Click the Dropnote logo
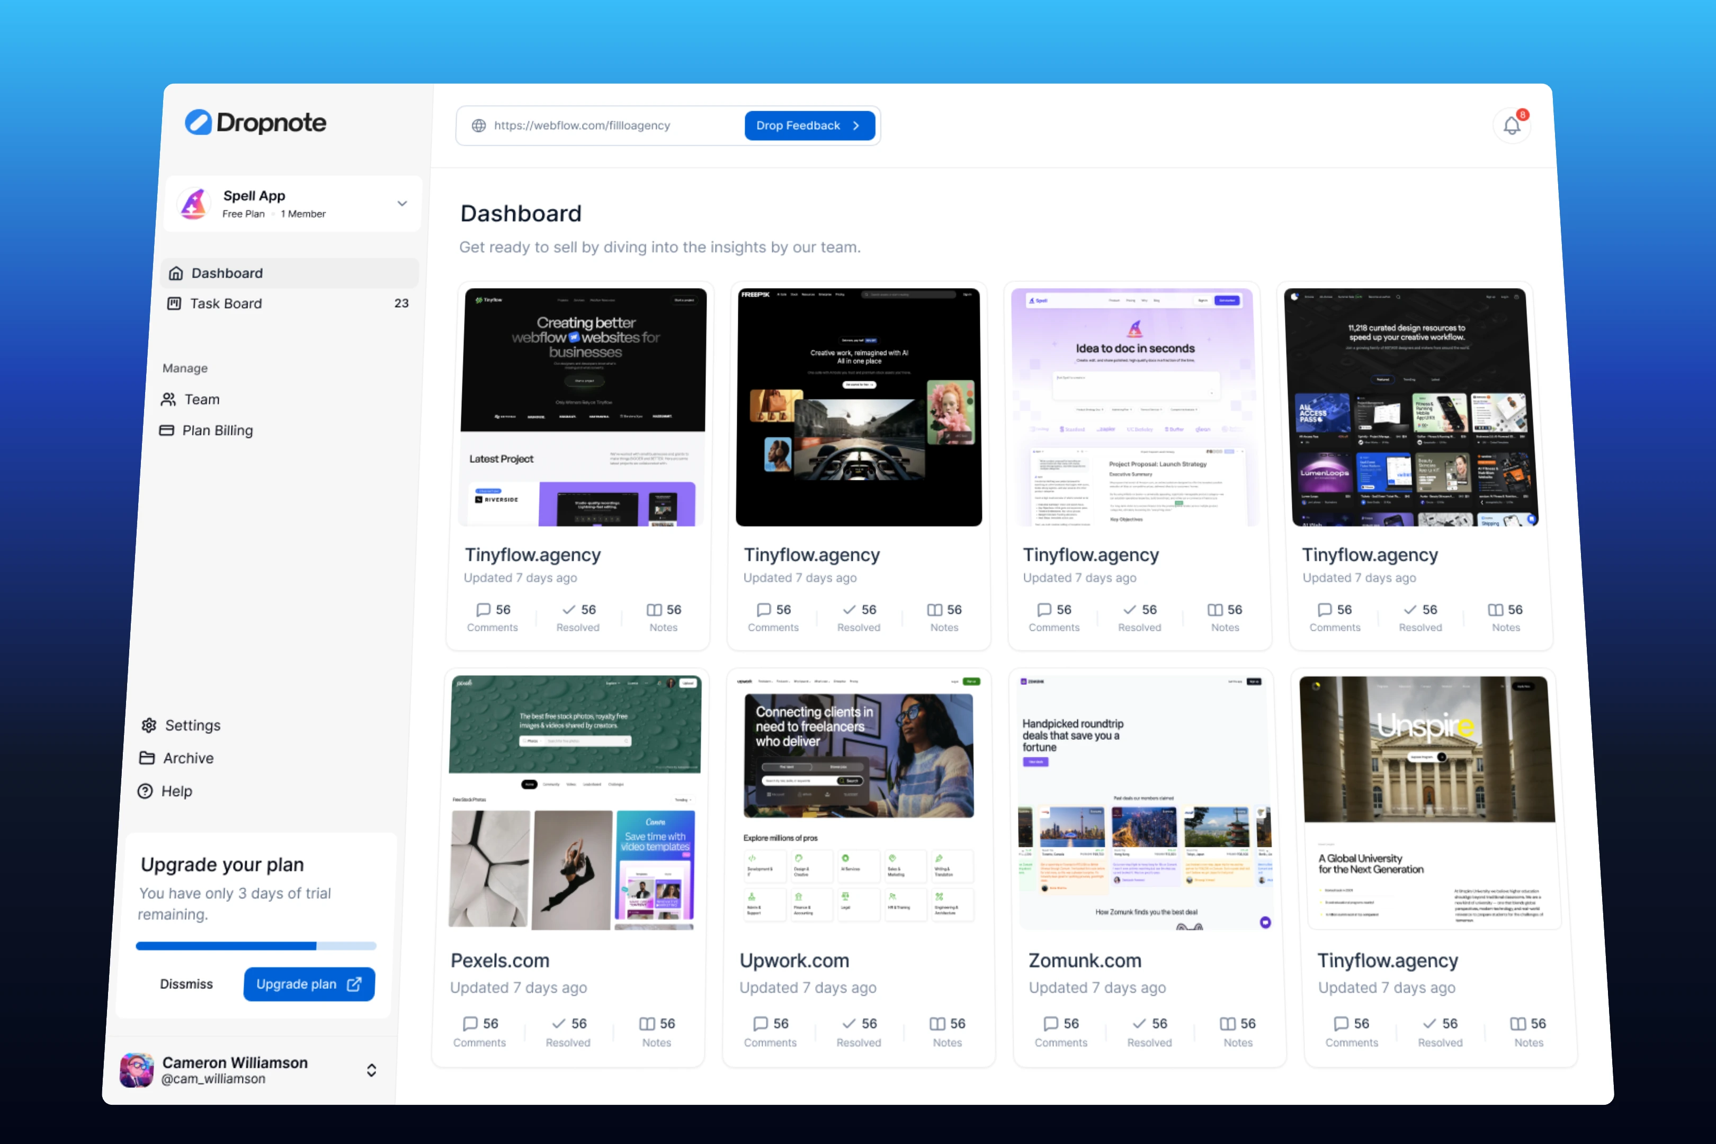1716x1144 pixels. pyautogui.click(x=255, y=122)
